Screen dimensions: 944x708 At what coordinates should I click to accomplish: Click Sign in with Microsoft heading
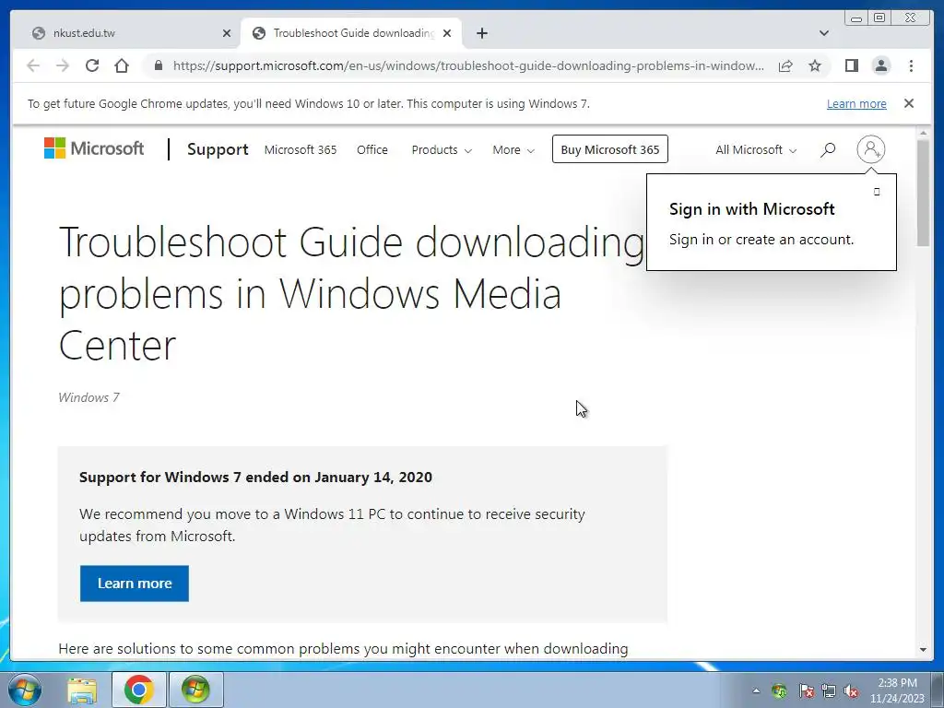tap(752, 209)
